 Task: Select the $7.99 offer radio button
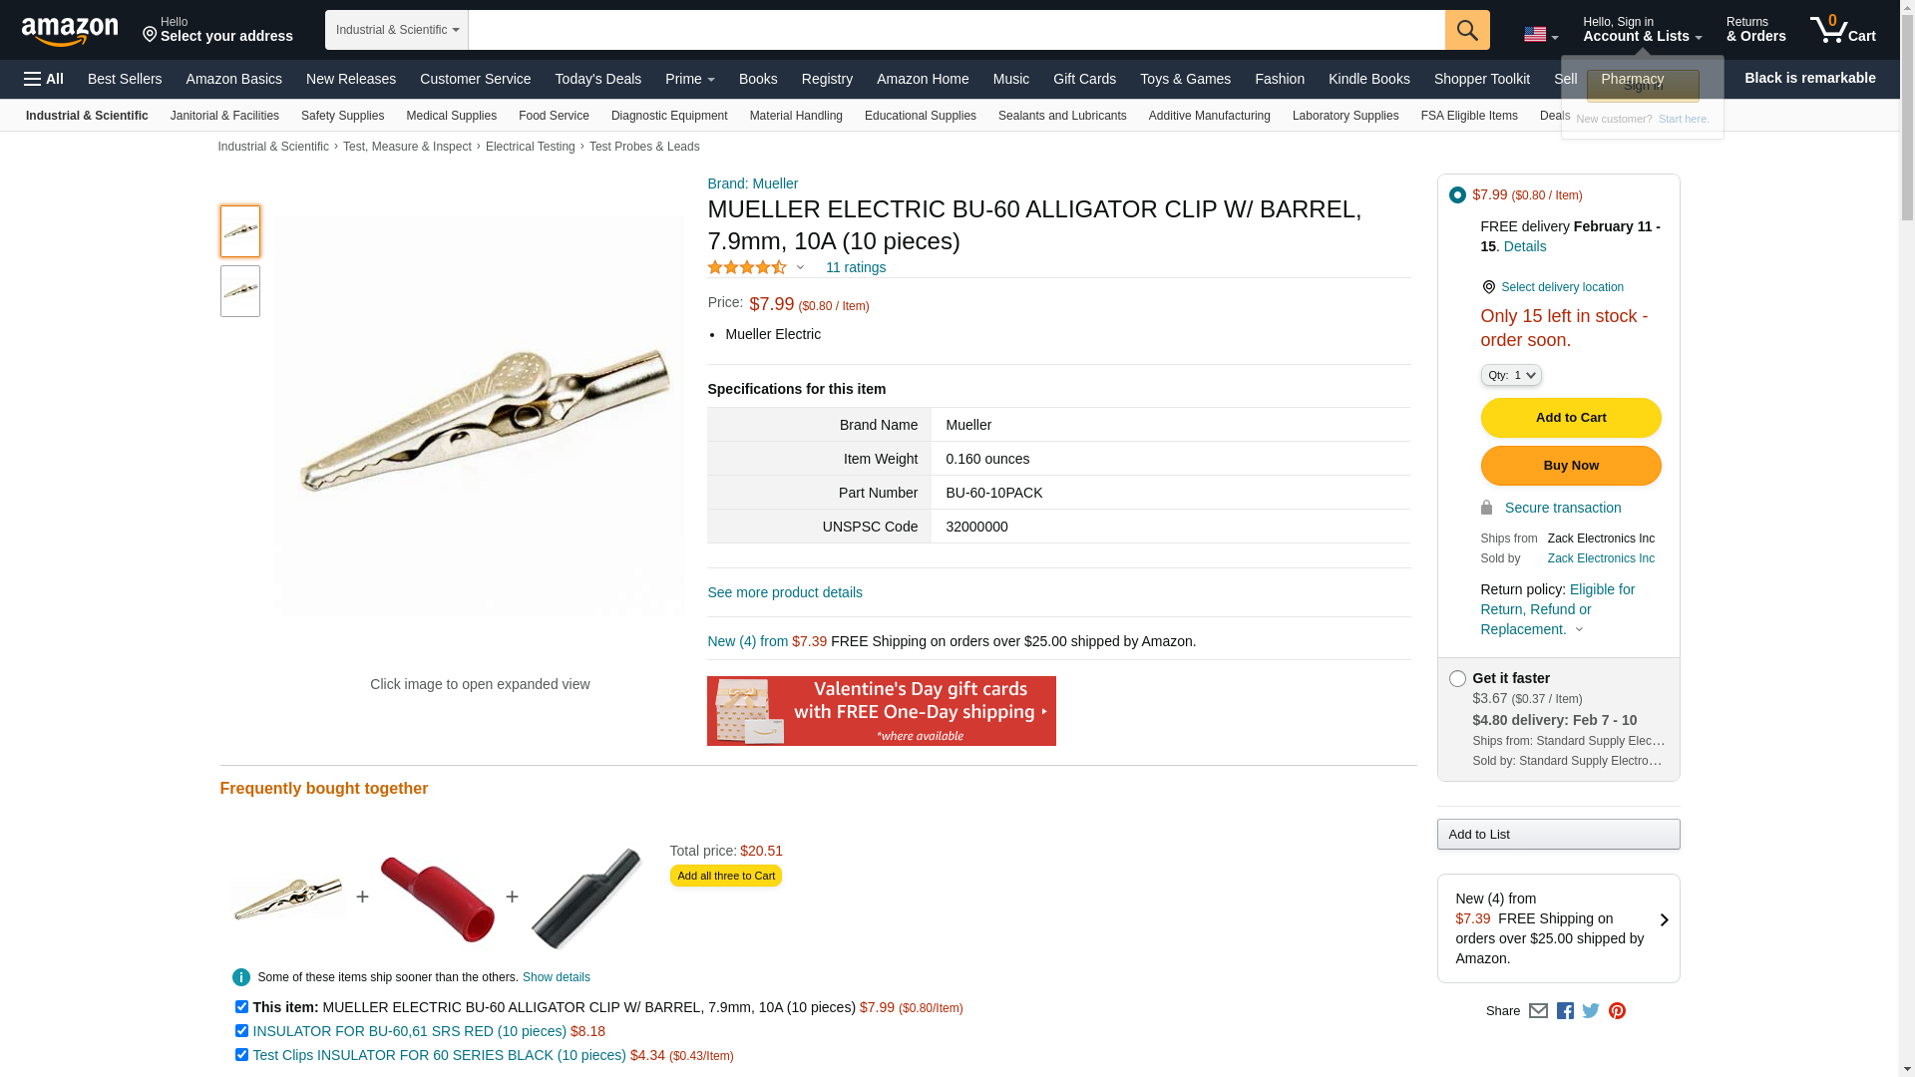pos(1457,195)
